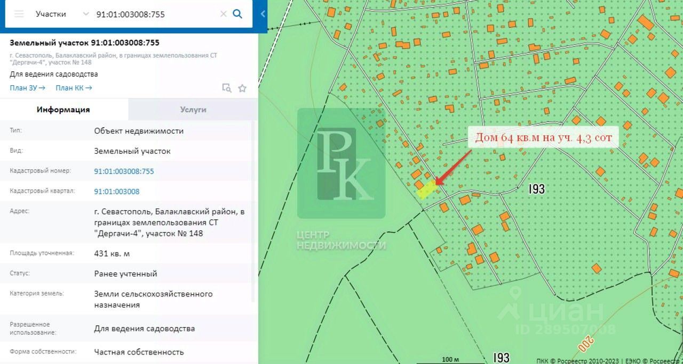Switch to the Услуги tab
The image size is (683, 364).
193,110
